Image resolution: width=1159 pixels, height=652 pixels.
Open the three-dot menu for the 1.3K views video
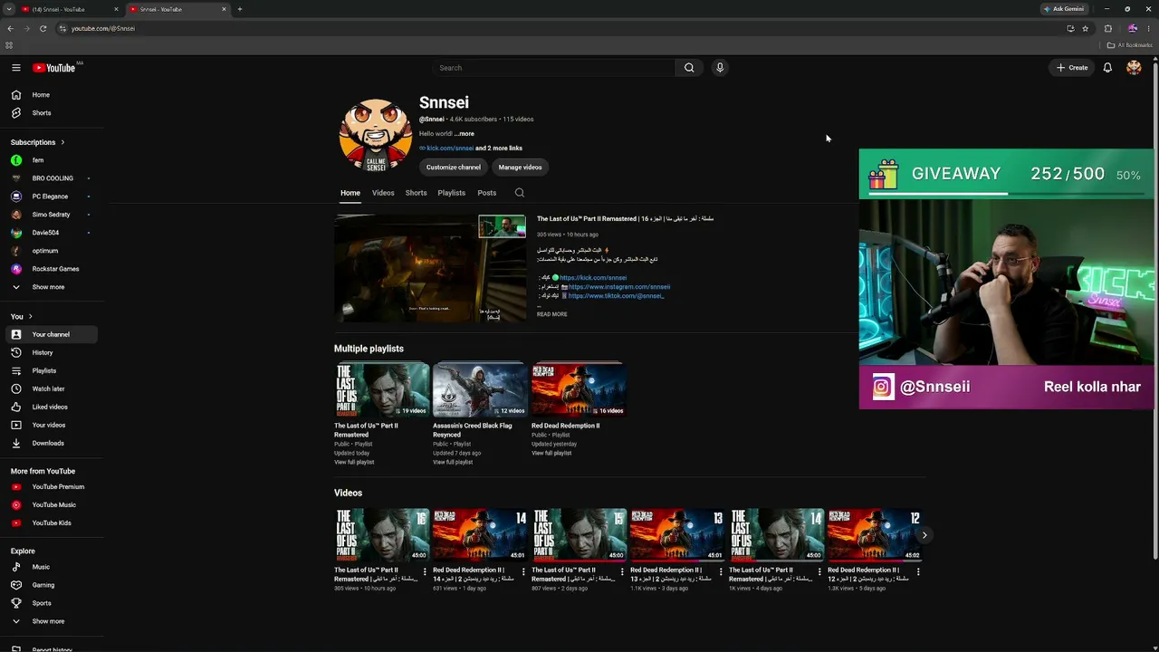tap(918, 571)
